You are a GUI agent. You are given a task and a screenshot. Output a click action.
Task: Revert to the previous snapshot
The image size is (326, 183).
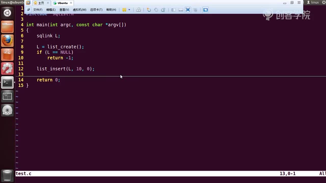(156, 10)
